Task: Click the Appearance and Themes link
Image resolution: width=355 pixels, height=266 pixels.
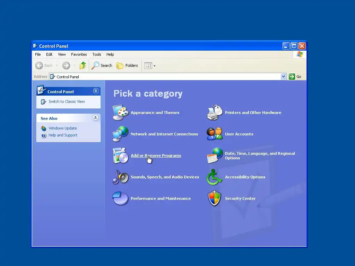Action: [155, 113]
